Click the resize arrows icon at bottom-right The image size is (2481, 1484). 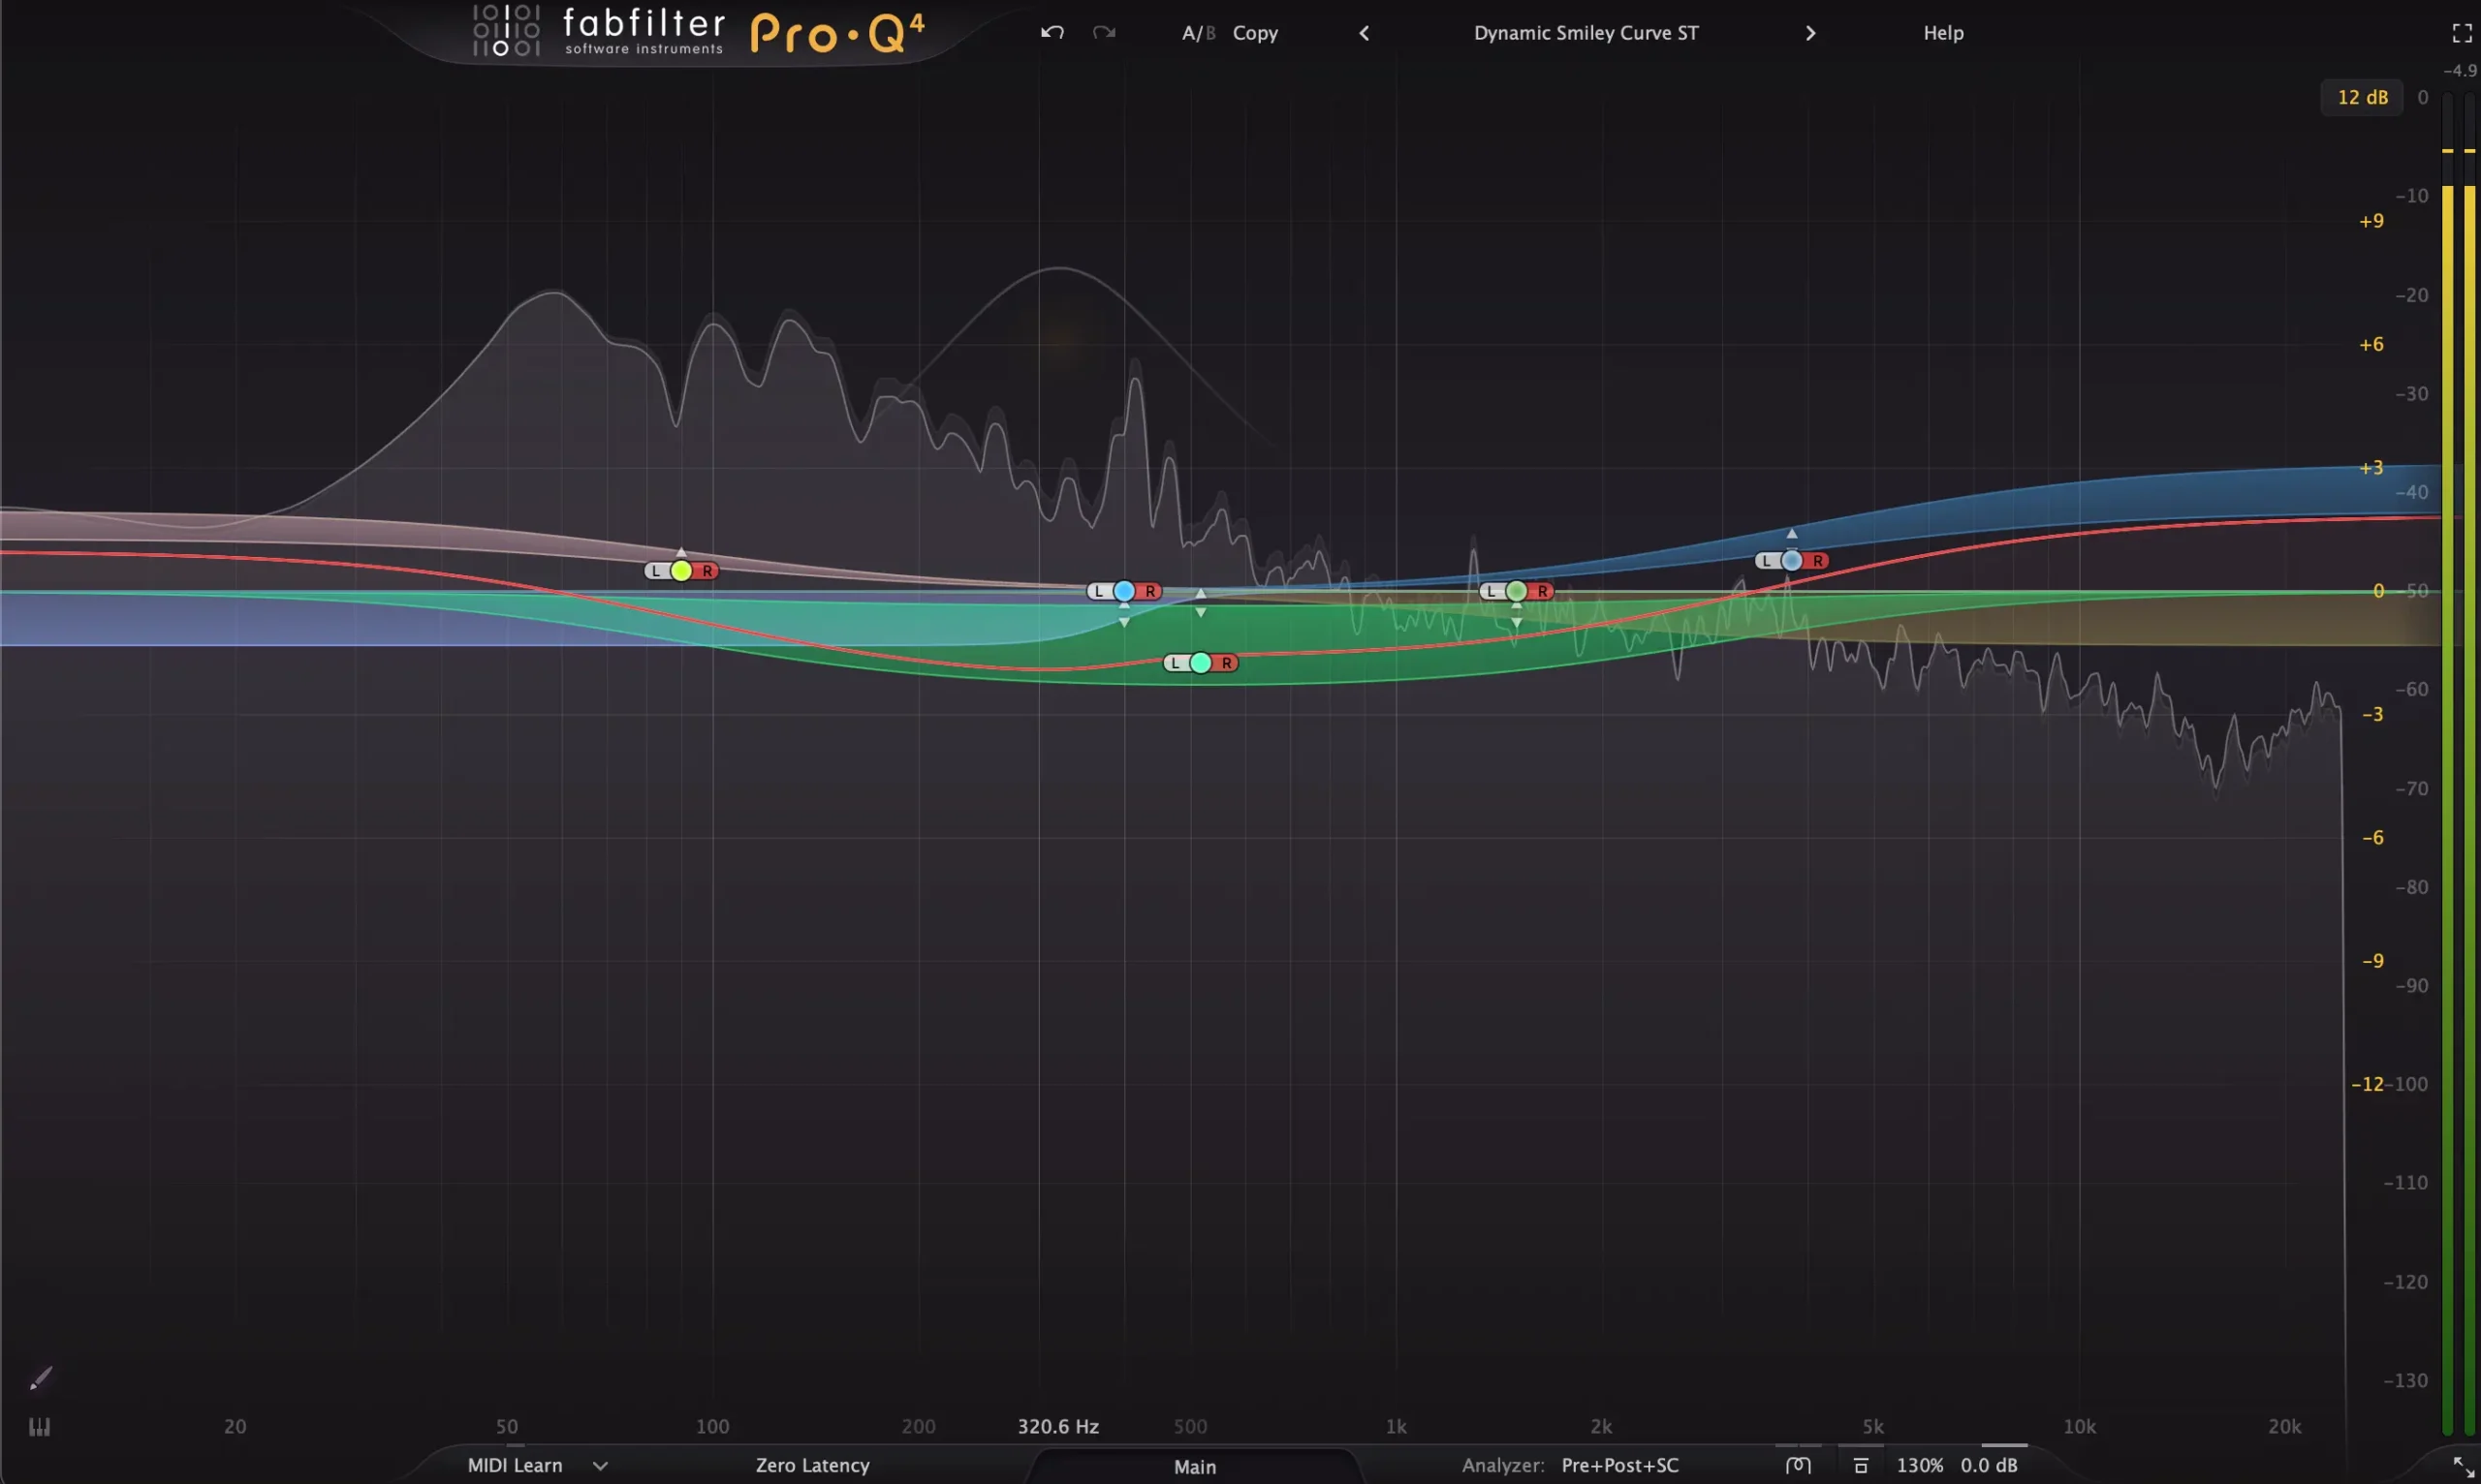[2460, 1465]
